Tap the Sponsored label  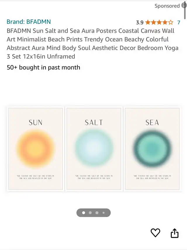(x=167, y=6)
